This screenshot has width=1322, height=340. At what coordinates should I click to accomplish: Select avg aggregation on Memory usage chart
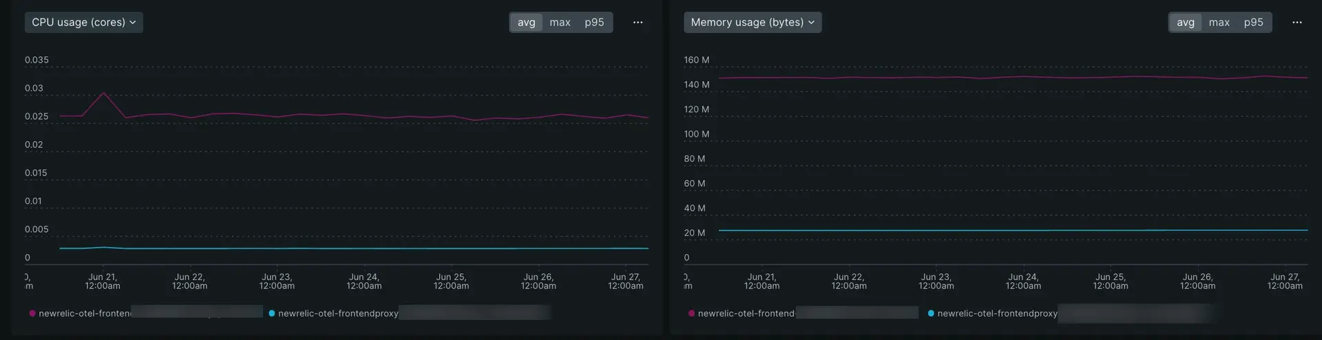point(1185,23)
